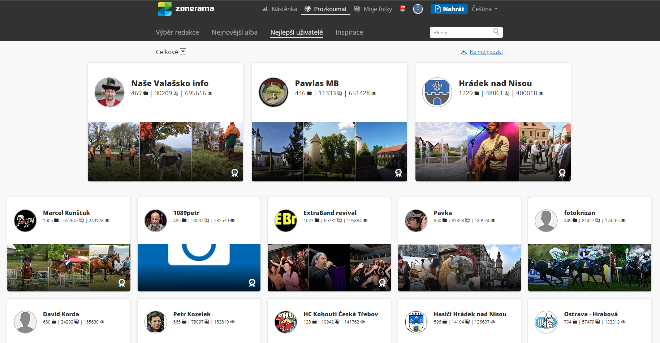Open Naše Valašsko info avatar
Screen dimensions: 660x343
click(109, 92)
